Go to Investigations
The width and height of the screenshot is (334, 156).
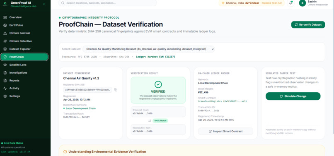[24, 73]
